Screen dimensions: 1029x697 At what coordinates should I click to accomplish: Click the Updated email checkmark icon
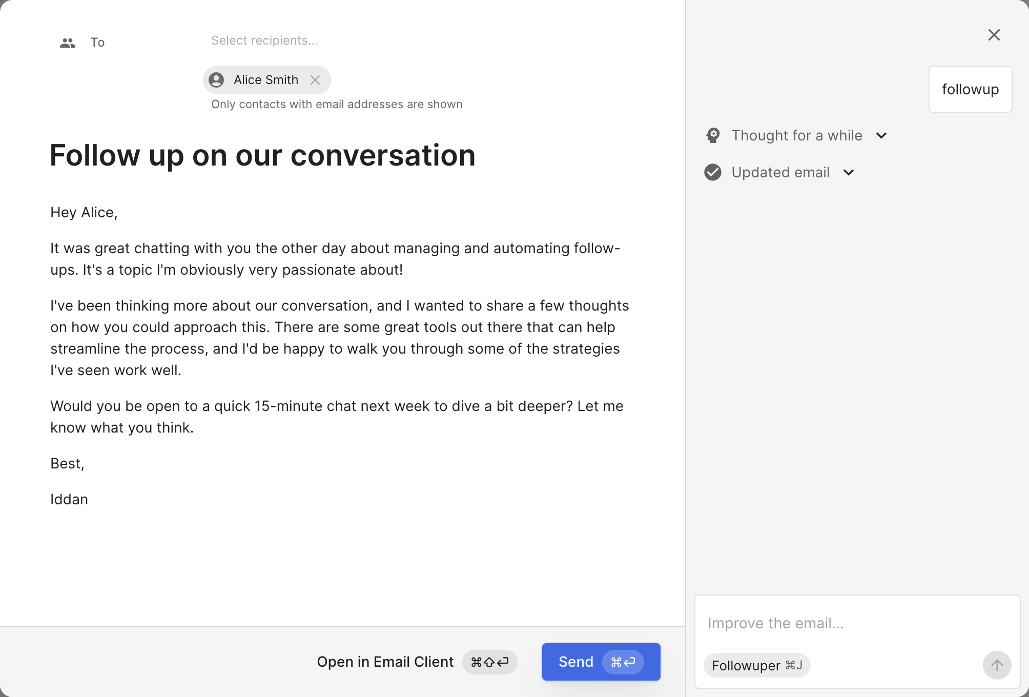(x=713, y=172)
